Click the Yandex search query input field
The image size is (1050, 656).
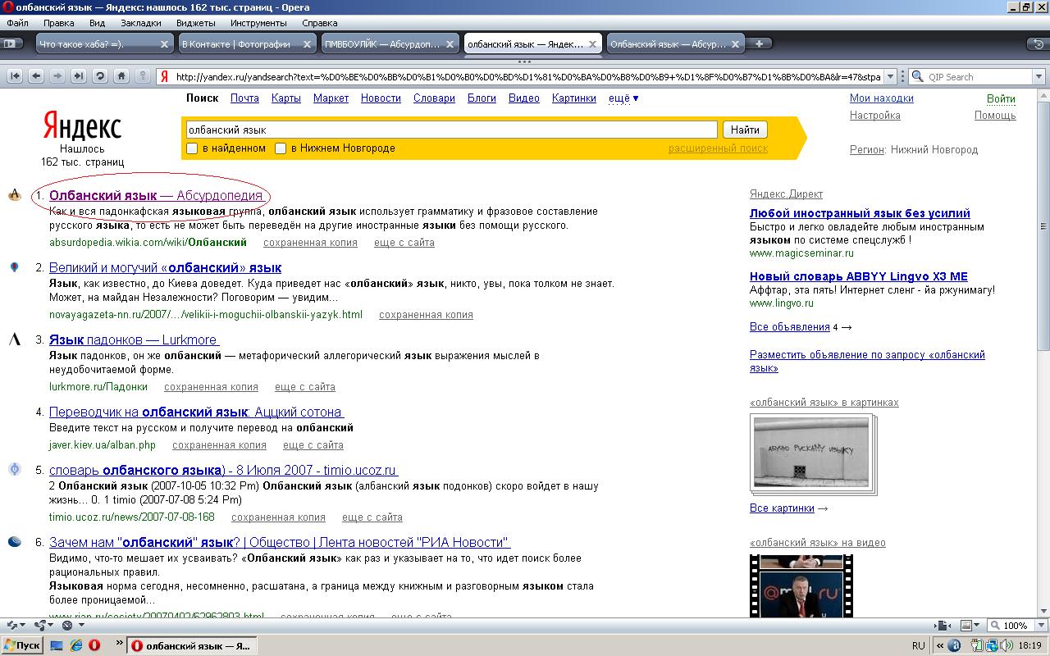[x=450, y=130]
